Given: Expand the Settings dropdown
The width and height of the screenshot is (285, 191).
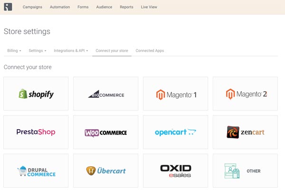Looking at the screenshot, I should (38, 50).
